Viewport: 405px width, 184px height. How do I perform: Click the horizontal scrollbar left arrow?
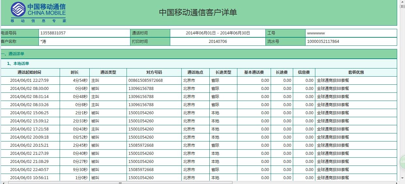4,182
